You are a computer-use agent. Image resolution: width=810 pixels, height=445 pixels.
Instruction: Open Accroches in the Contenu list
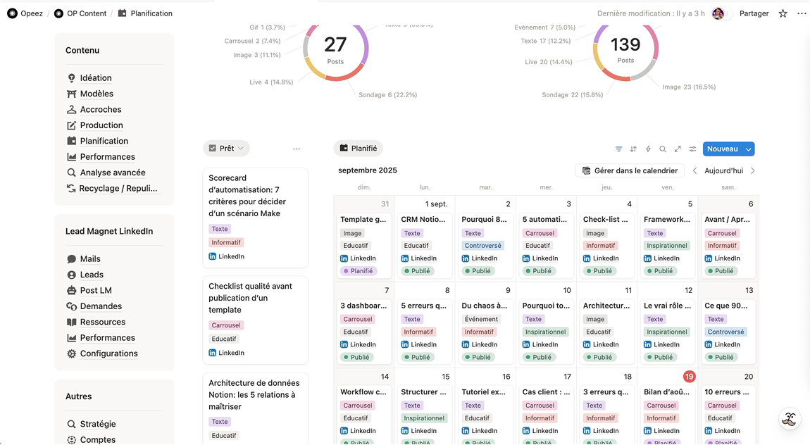click(100, 109)
